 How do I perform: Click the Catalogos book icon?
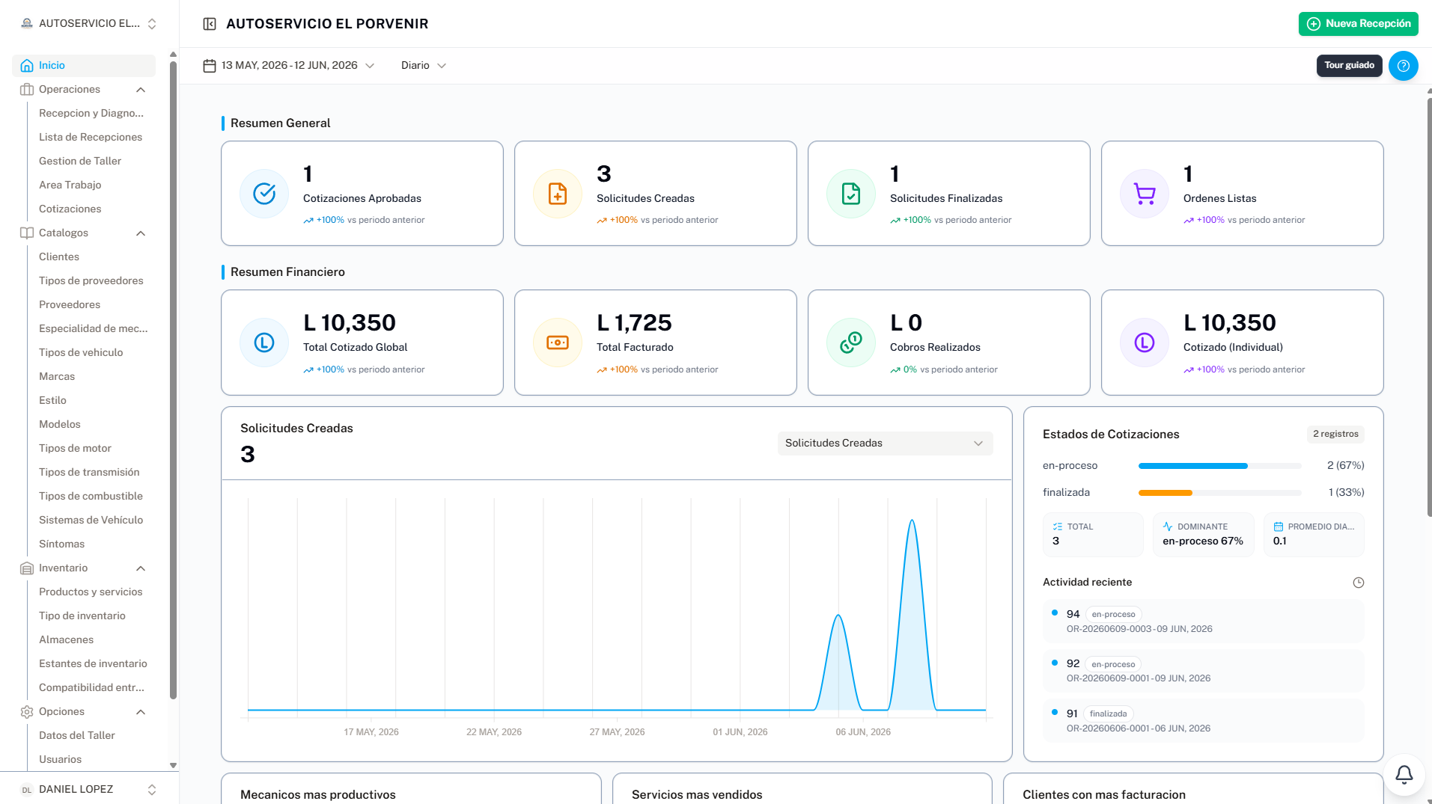click(27, 233)
